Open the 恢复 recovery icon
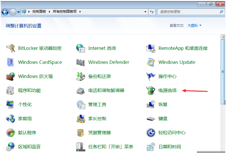The width and height of the screenshot is (226, 153). click(151, 104)
